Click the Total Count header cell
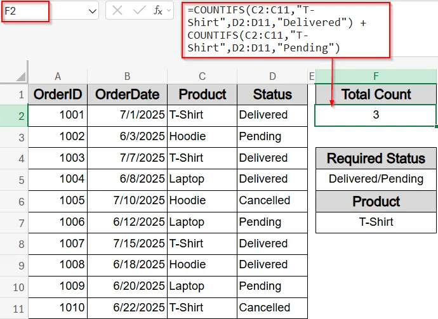Image resolution: width=438 pixels, height=319 pixels. [376, 94]
